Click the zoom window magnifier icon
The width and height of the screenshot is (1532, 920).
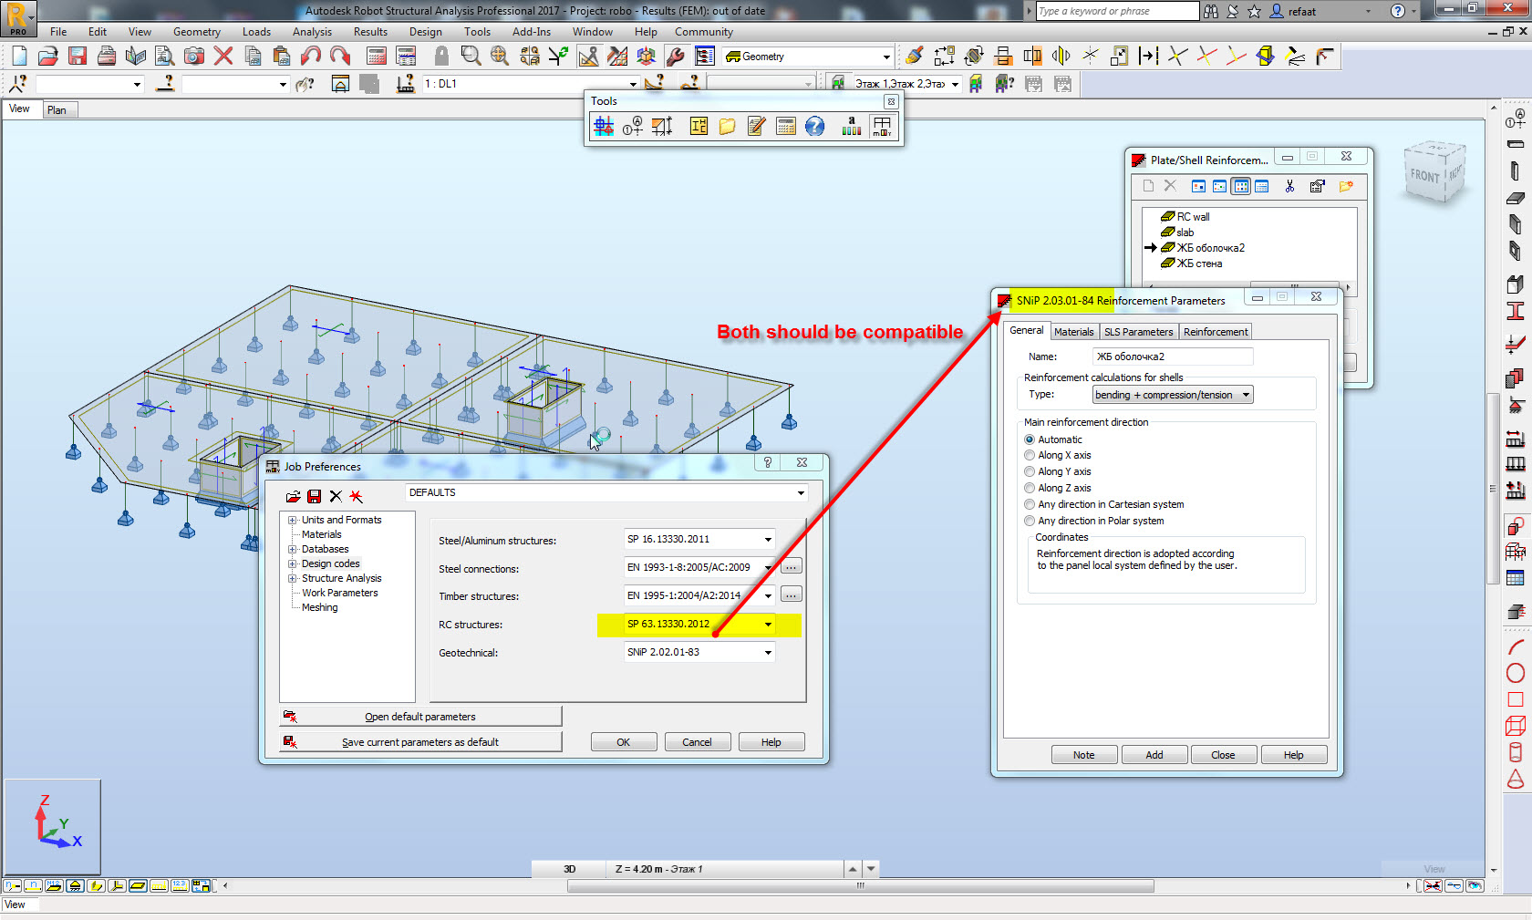coord(471,57)
